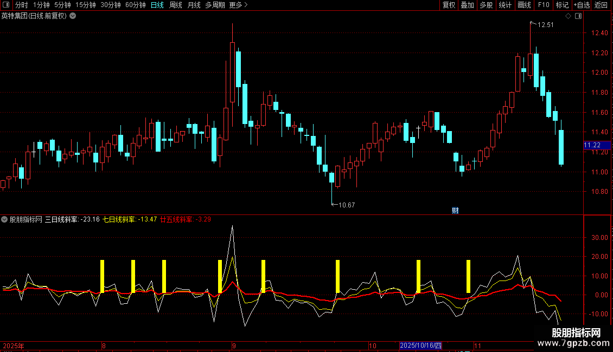Click the diamond icon above the chart
Image resolution: width=613 pixels, height=352 pixels.
(x=568, y=16)
